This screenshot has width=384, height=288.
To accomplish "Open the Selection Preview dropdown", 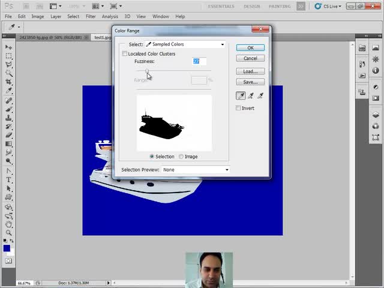I will point(196,170).
